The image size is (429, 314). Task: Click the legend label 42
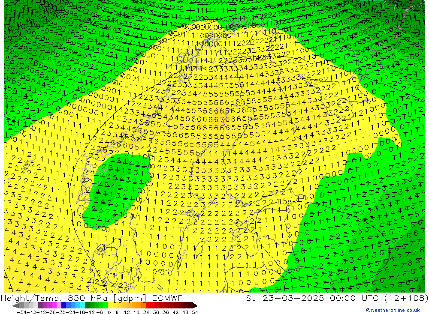[175, 312]
